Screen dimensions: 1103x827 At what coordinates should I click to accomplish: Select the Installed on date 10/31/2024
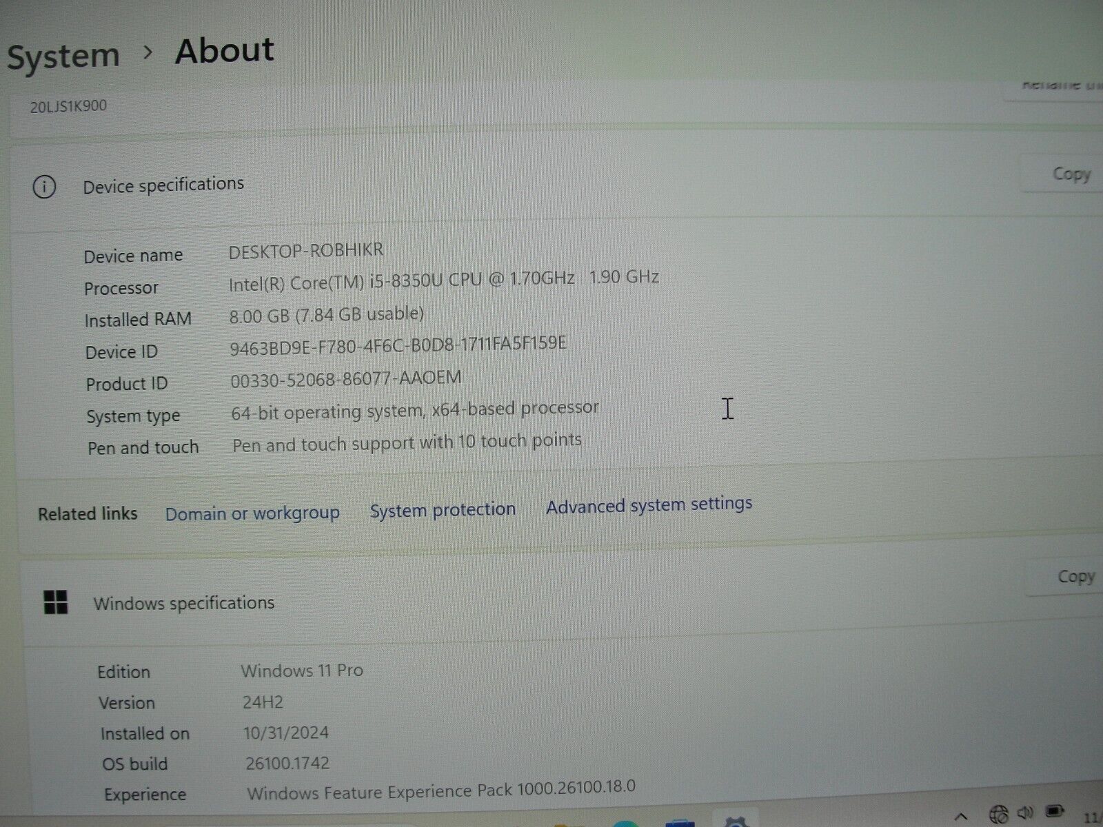[286, 733]
